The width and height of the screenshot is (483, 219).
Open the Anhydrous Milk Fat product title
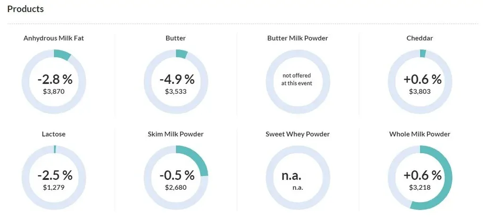pyautogui.click(x=54, y=38)
